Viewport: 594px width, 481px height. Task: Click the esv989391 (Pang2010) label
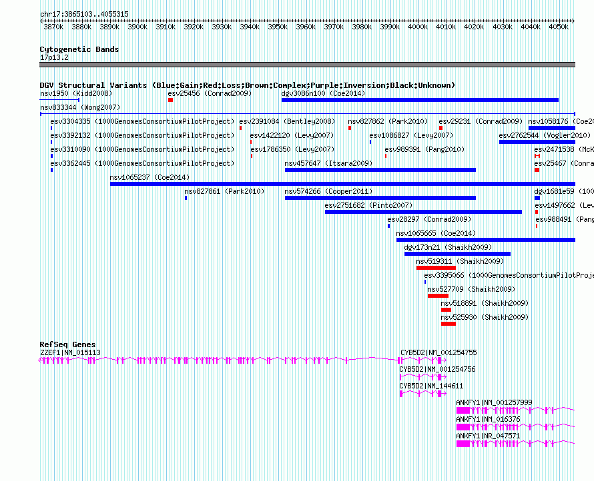424,149
